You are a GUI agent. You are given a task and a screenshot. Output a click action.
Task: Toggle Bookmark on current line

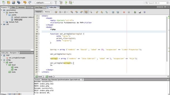[107, 12]
